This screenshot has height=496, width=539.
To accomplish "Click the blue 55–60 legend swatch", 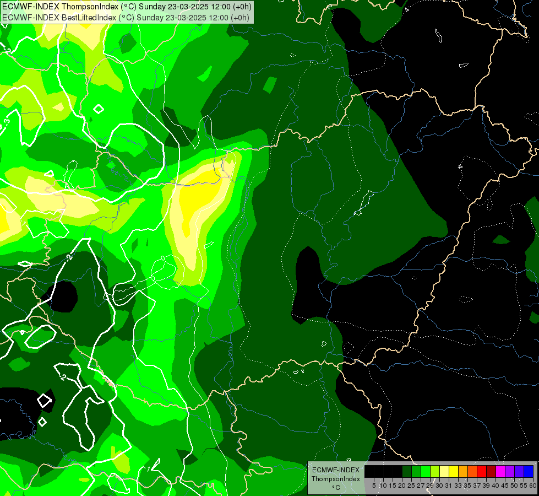I will 529,471.
